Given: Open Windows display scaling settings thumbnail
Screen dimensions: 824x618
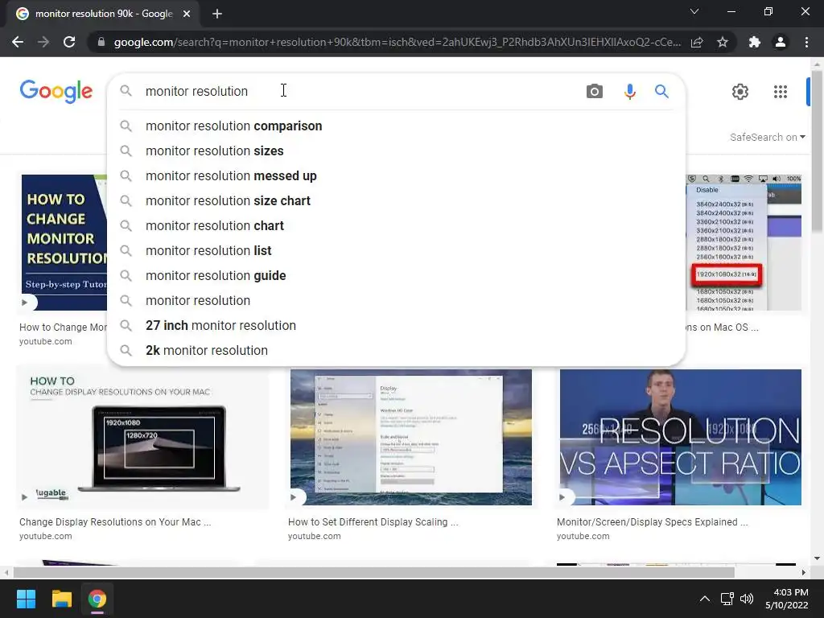Looking at the screenshot, I should point(411,437).
